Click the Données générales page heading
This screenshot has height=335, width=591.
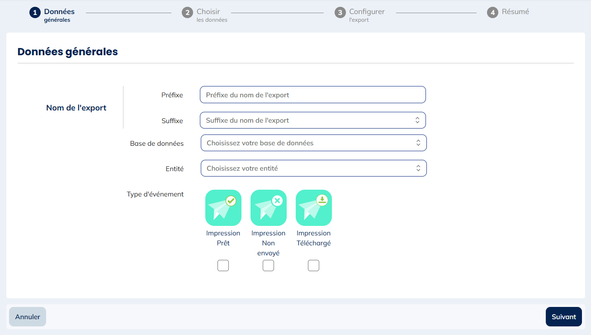[68, 52]
